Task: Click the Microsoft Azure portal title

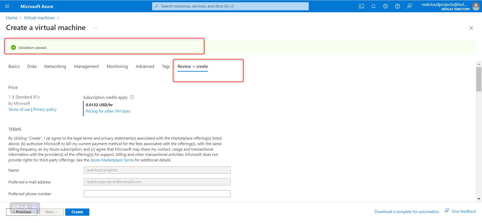Action: (x=37, y=7)
